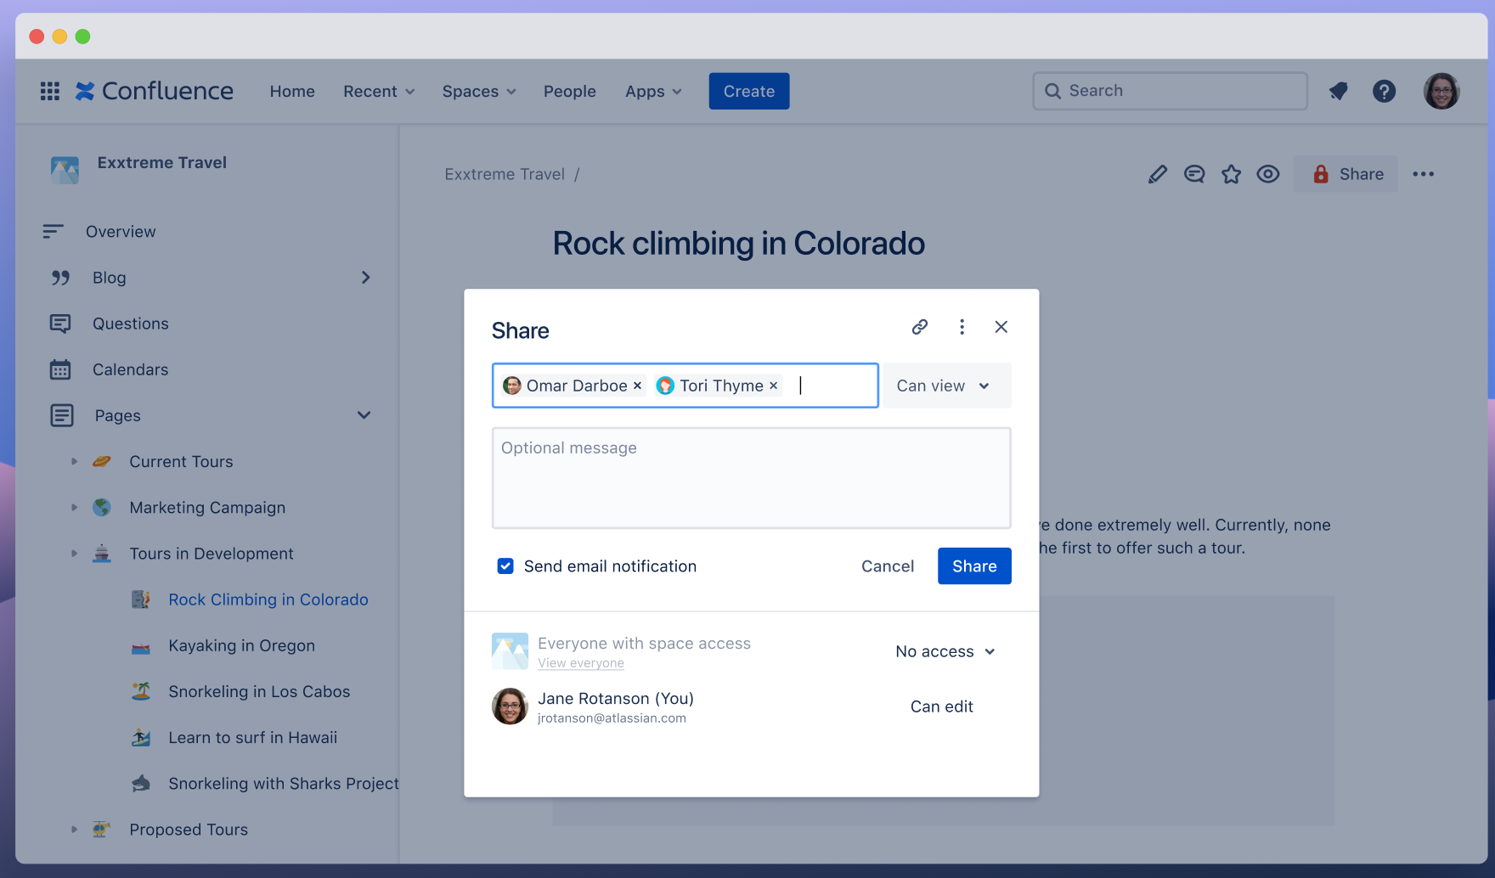Image resolution: width=1495 pixels, height=878 pixels.
Task: Open the Recent menu
Action: pyautogui.click(x=379, y=91)
